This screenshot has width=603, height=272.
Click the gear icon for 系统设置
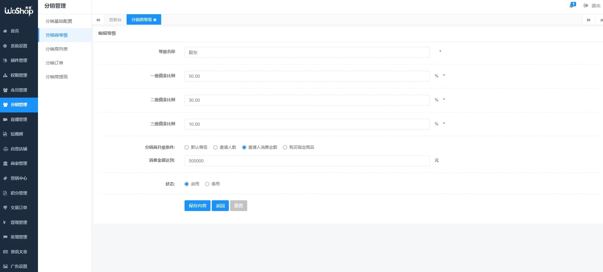pyautogui.click(x=5, y=46)
